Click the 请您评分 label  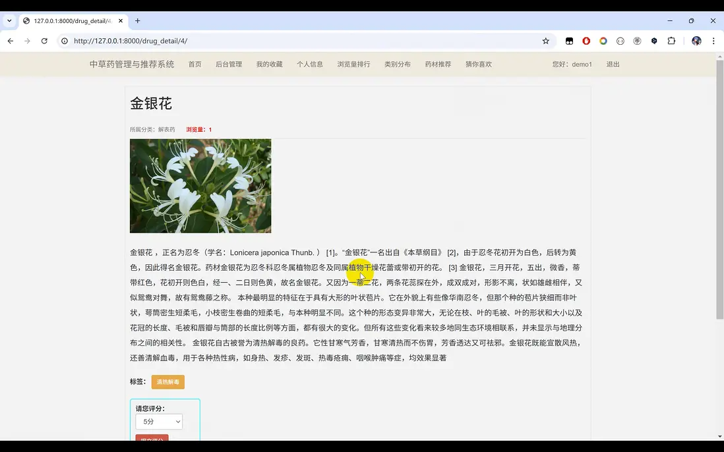point(150,409)
